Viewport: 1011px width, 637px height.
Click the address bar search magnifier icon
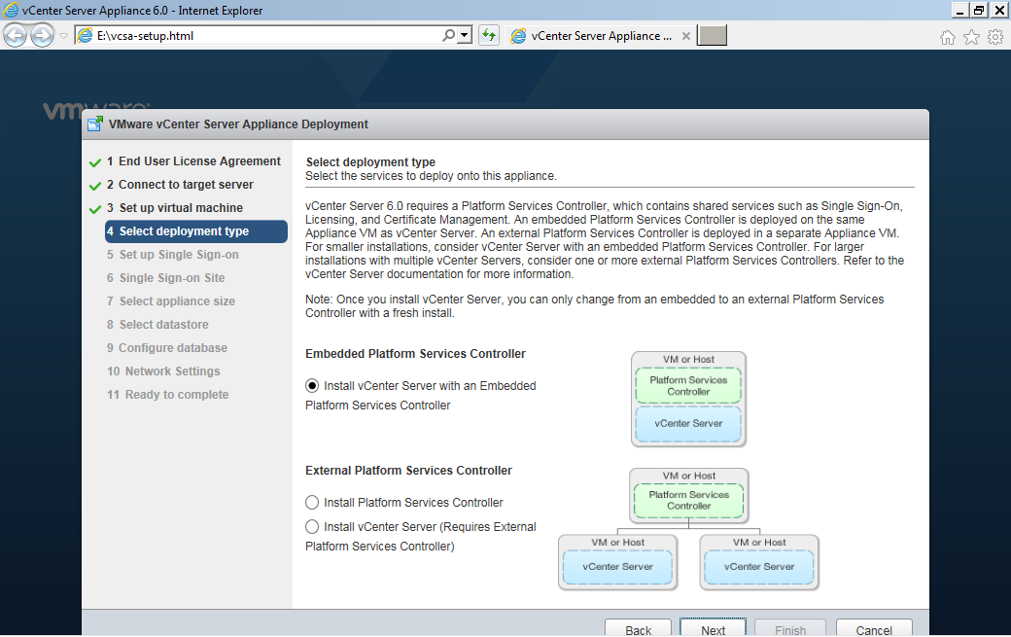(x=448, y=35)
